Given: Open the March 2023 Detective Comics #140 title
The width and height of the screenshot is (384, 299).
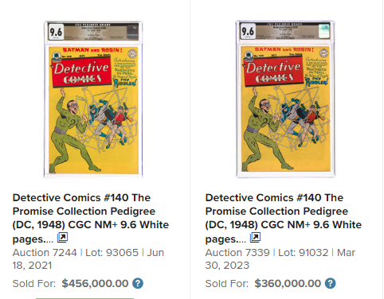Looking at the screenshot, I should (284, 218).
